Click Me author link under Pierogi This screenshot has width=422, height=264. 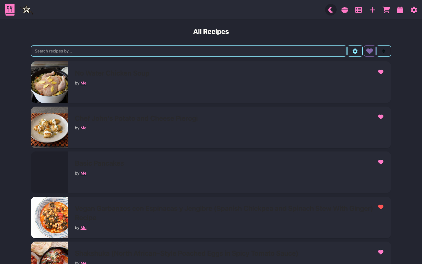click(x=83, y=128)
